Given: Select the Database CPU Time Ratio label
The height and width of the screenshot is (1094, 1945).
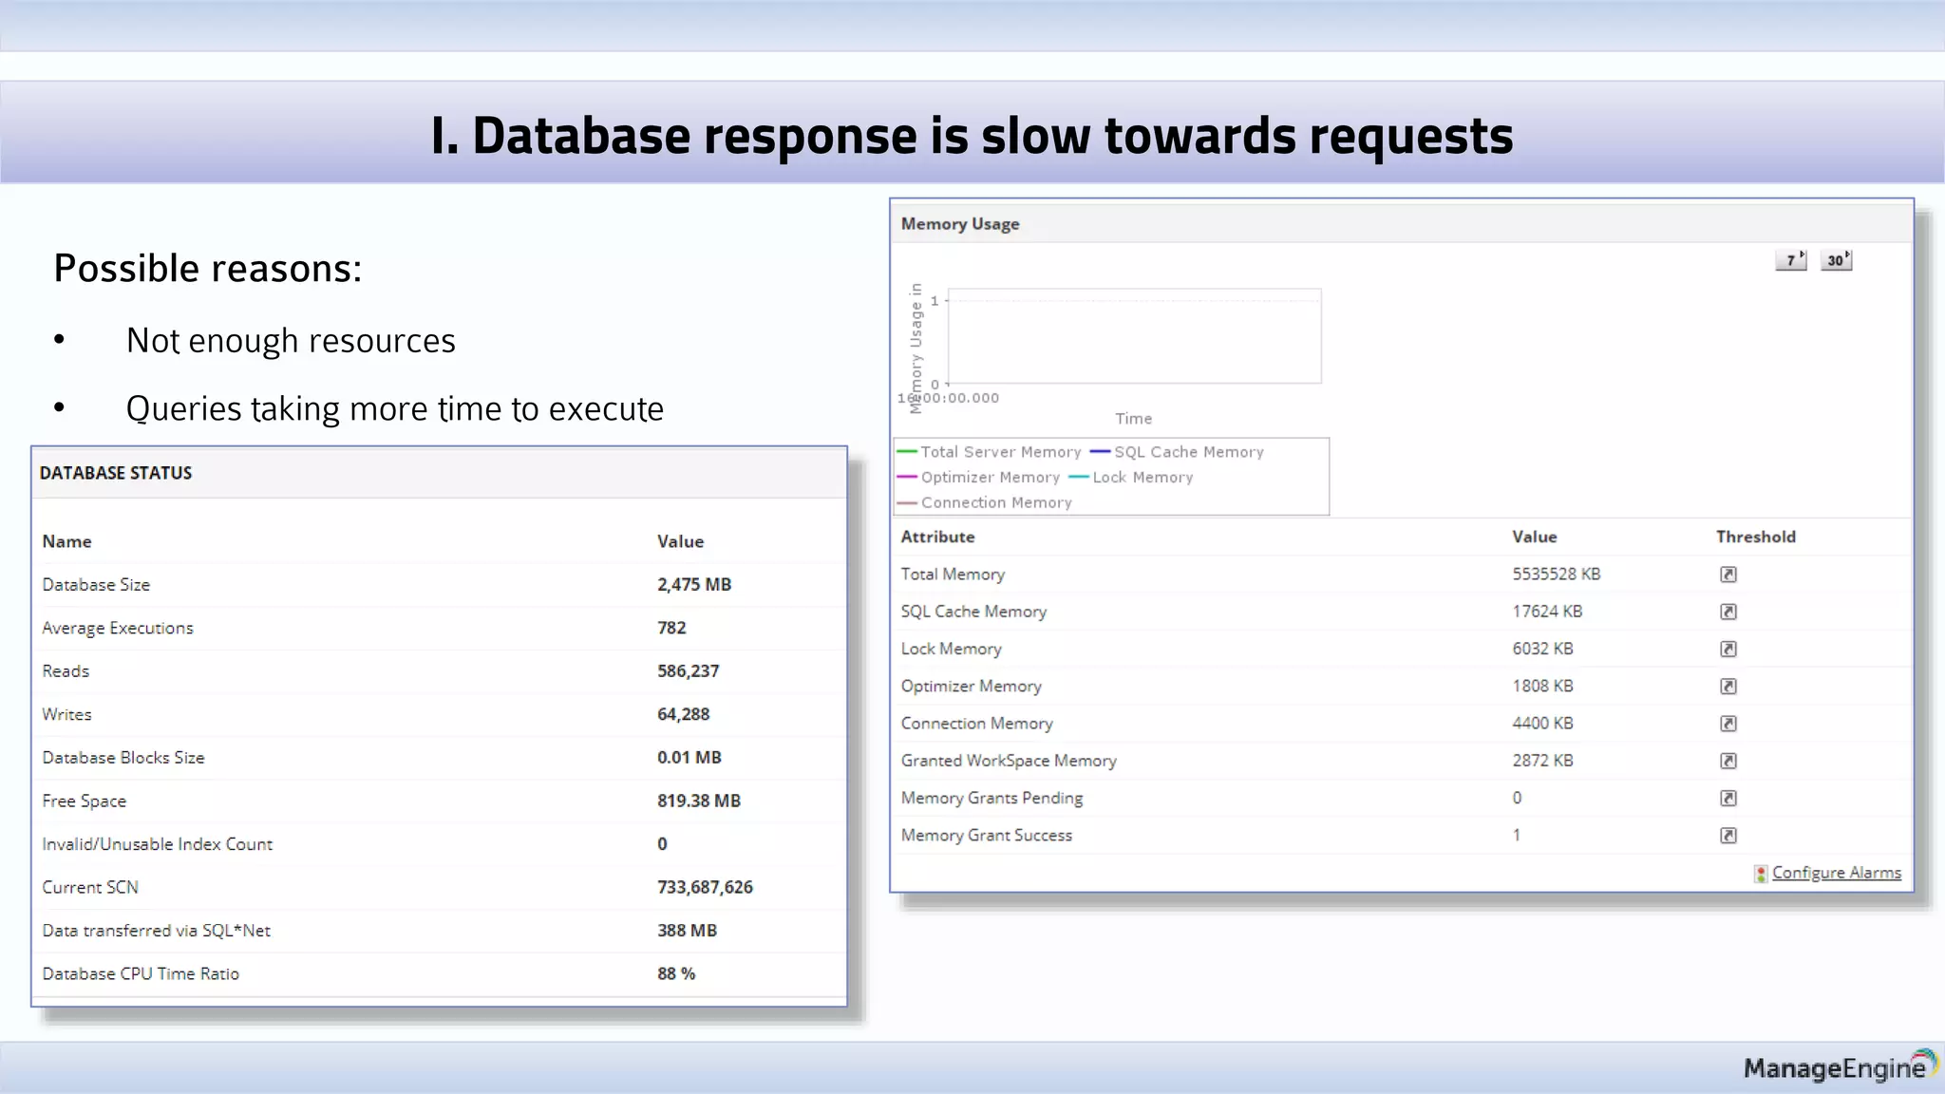Looking at the screenshot, I should point(141,973).
